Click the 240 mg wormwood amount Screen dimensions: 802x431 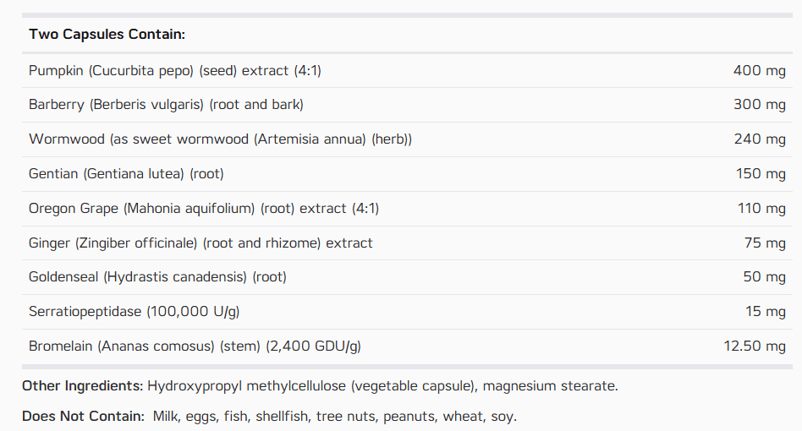point(760,139)
